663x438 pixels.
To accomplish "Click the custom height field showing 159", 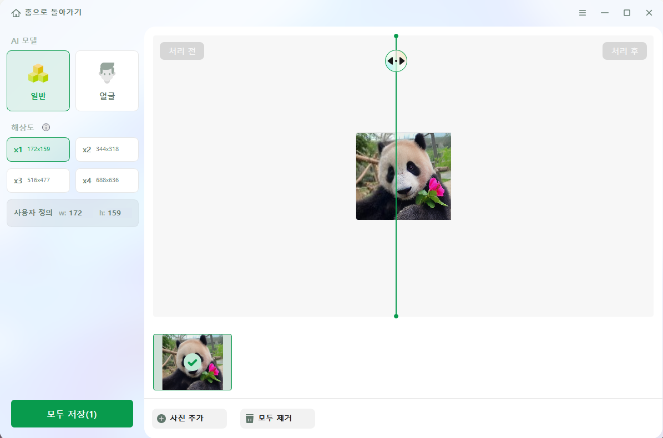I will [110, 213].
